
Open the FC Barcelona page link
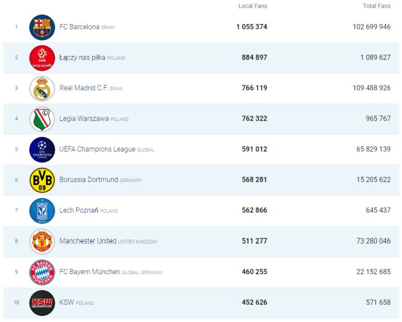pos(79,27)
